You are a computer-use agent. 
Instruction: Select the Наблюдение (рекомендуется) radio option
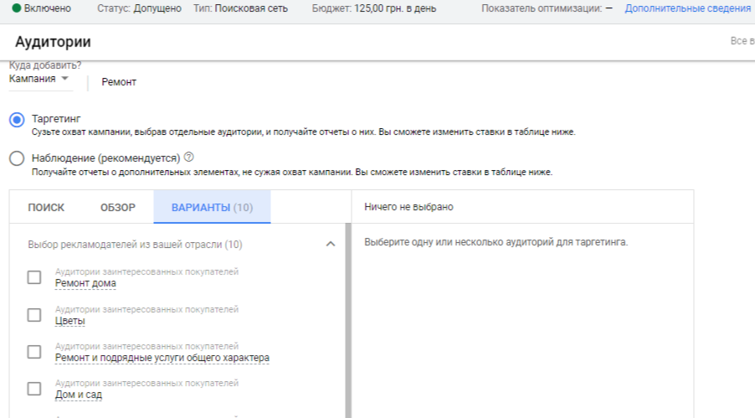17,158
